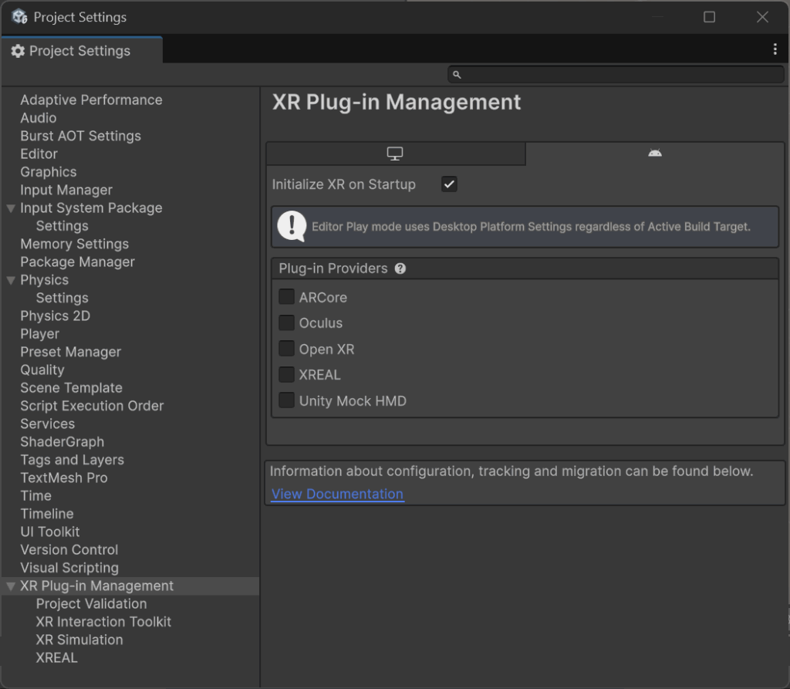The height and width of the screenshot is (689, 790).
Task: Open Graphics settings
Action: 49,172
